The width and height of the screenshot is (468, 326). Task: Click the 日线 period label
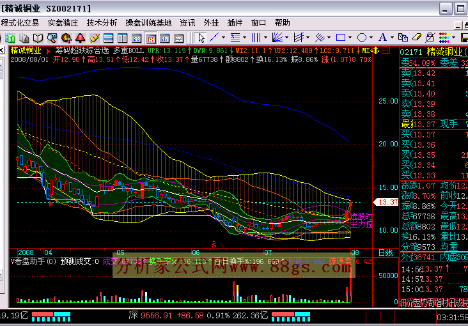[x=386, y=253]
